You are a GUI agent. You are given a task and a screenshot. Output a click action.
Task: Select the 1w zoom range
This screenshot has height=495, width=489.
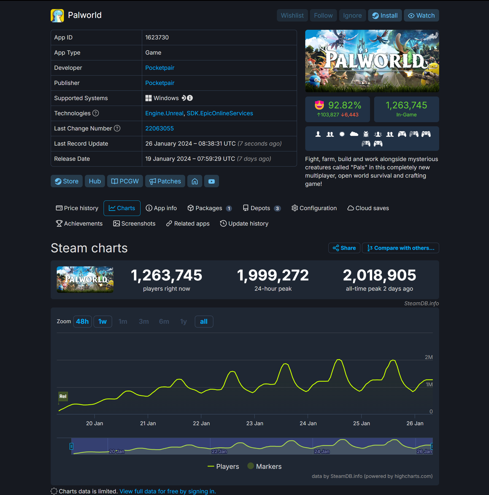pos(103,322)
